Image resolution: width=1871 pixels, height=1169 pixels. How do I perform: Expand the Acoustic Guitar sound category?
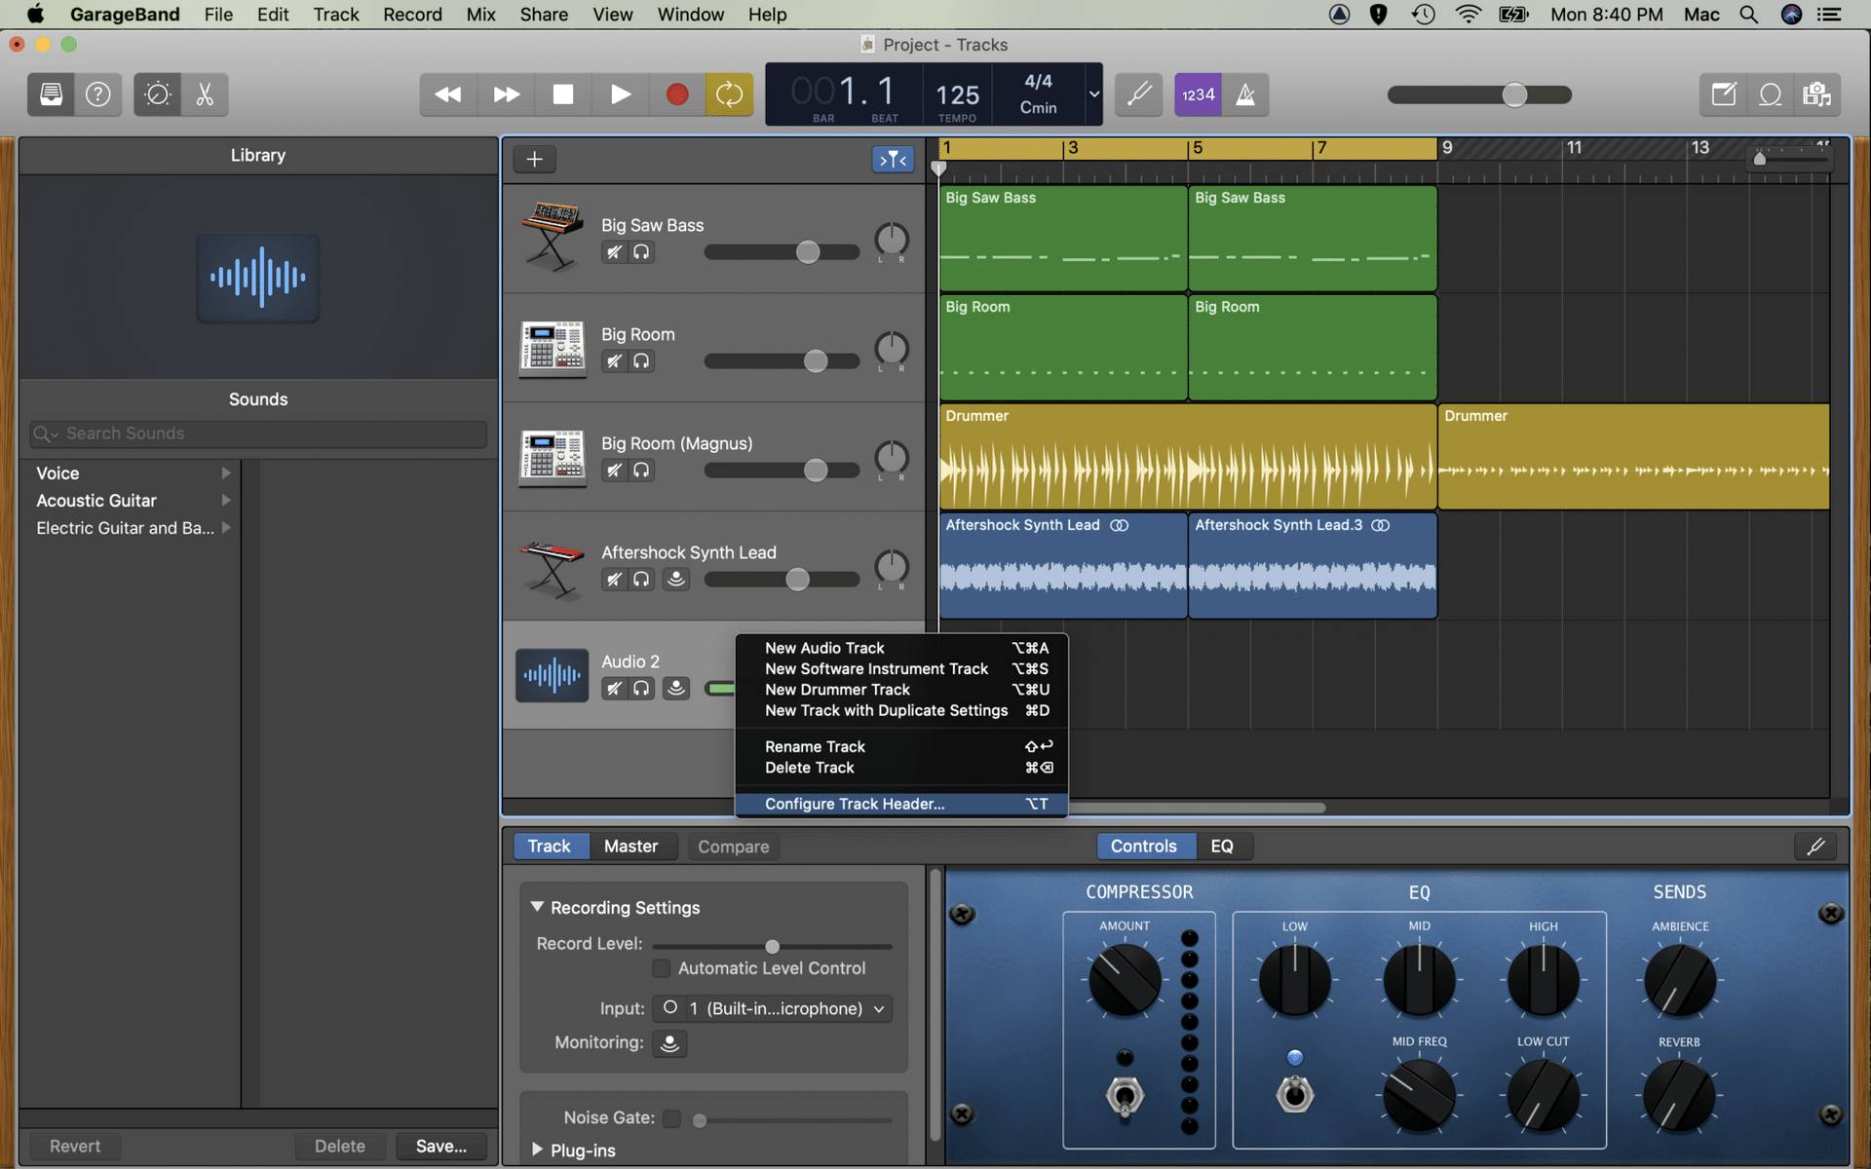pos(226,501)
